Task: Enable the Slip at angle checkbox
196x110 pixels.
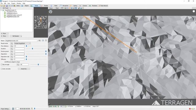Action: [x=2, y=64]
